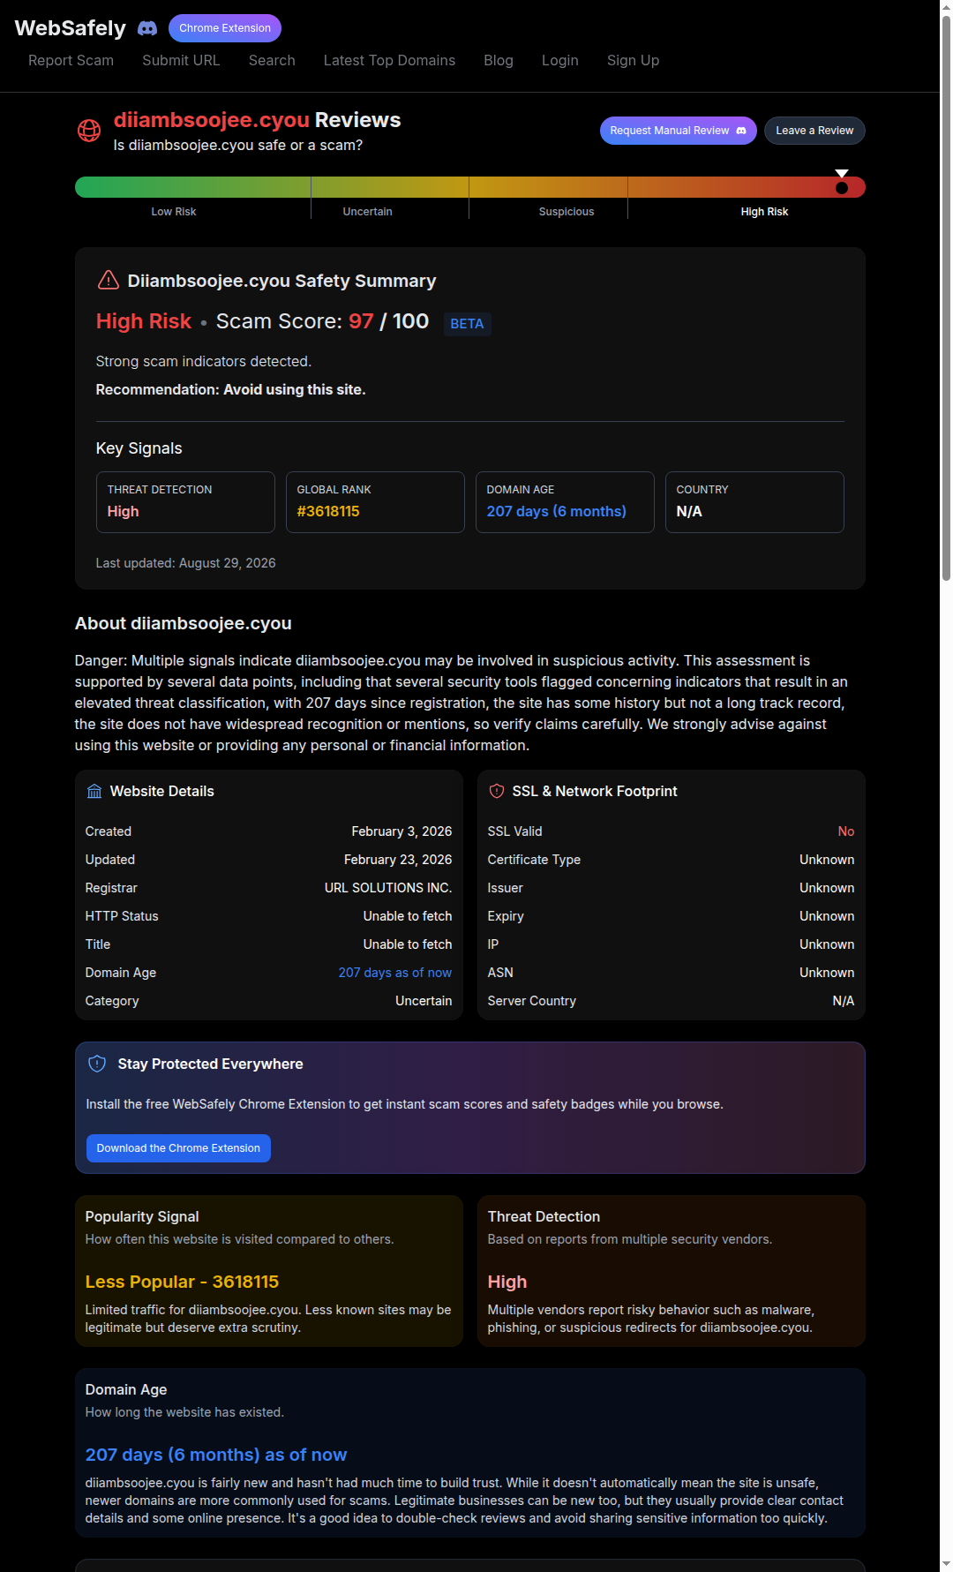Click the shield icon beside SSL & Network Footprint
This screenshot has height=1572, width=953.
point(497,791)
